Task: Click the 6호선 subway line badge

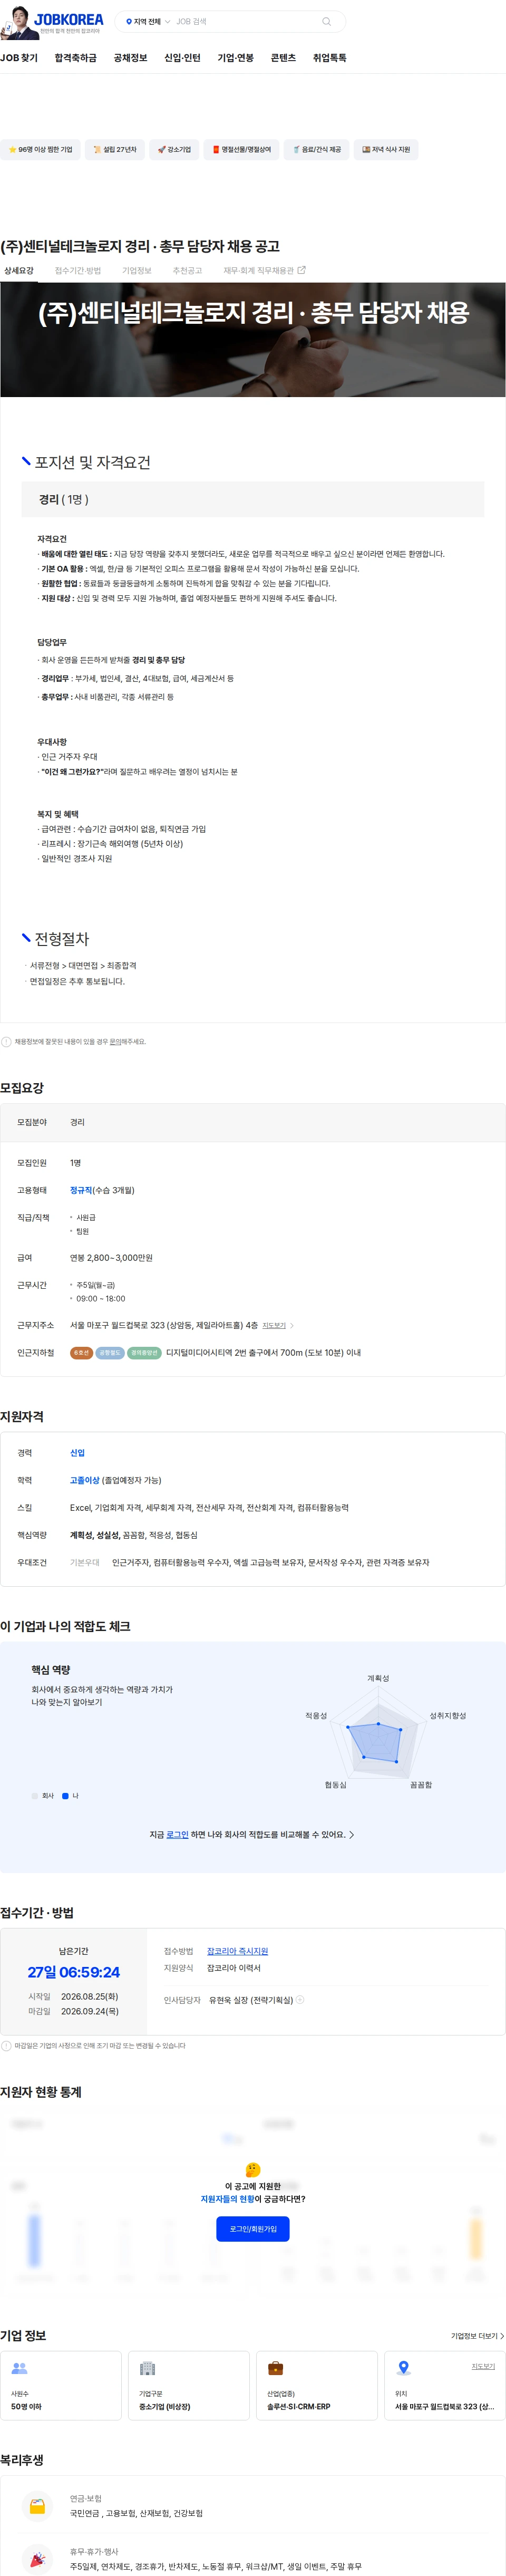Action: pyautogui.click(x=82, y=1353)
